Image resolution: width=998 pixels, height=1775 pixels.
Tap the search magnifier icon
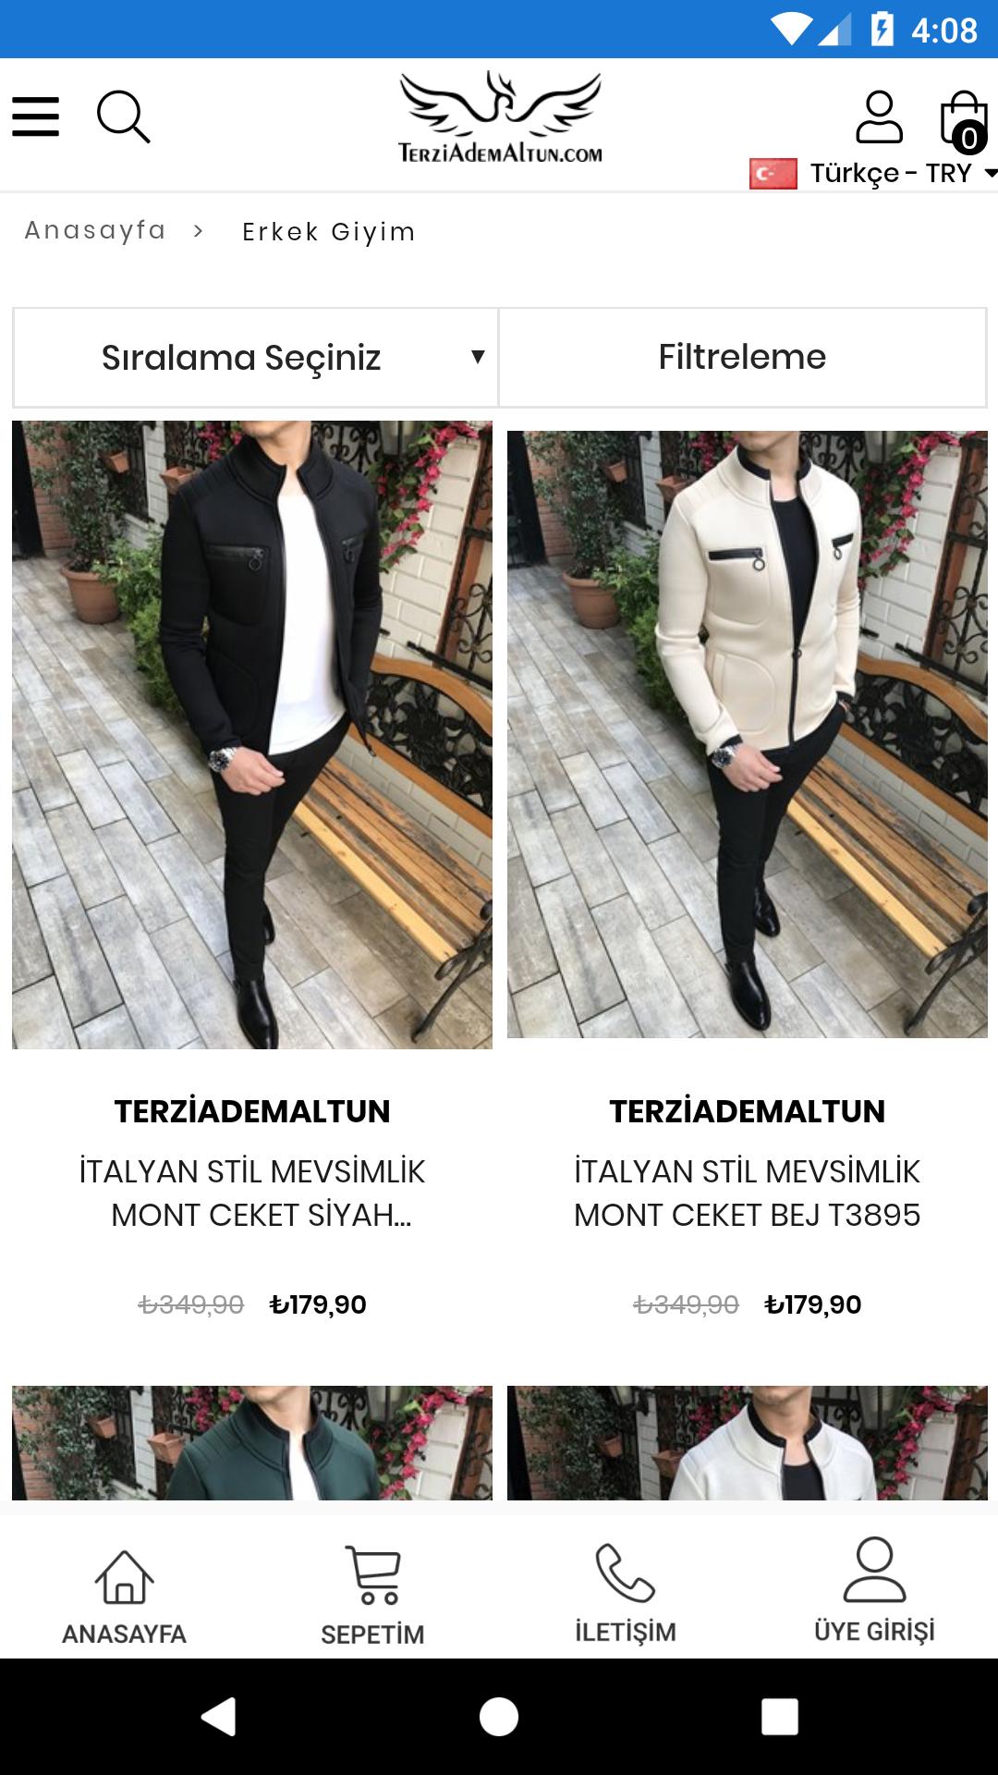pyautogui.click(x=123, y=117)
